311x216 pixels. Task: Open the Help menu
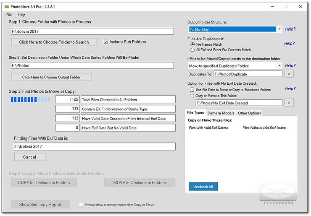point(21,15)
